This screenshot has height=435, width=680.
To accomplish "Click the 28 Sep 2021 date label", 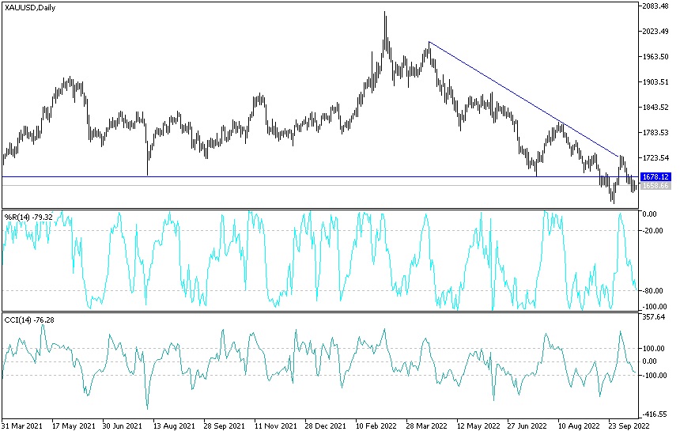I will 225,426.
